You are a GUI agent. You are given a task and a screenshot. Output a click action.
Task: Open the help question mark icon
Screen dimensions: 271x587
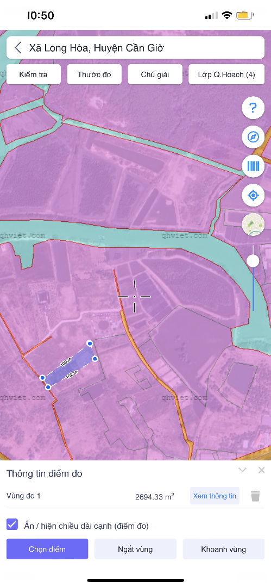tap(254, 109)
